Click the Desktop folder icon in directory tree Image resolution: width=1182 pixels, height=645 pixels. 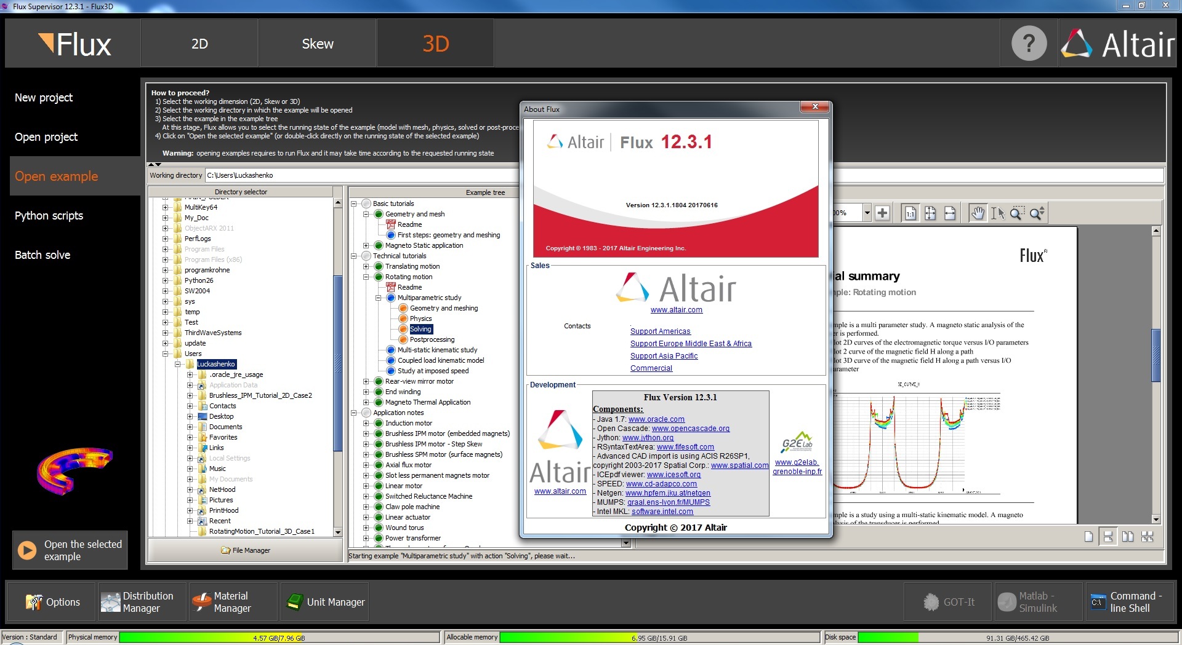[x=203, y=416]
